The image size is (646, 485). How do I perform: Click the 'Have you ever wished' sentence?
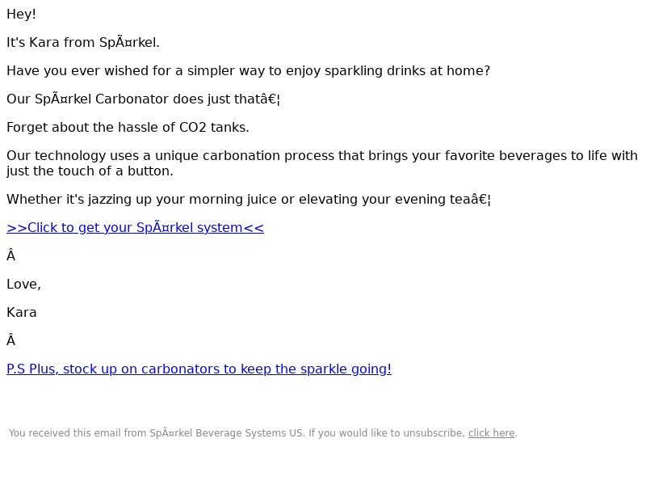249,71
